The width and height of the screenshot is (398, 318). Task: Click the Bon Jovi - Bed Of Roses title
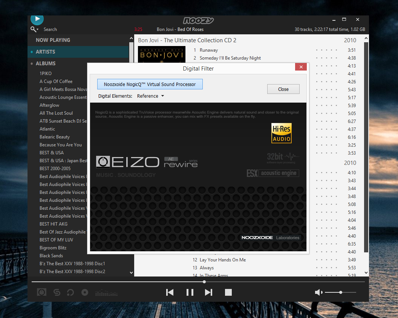(180, 29)
